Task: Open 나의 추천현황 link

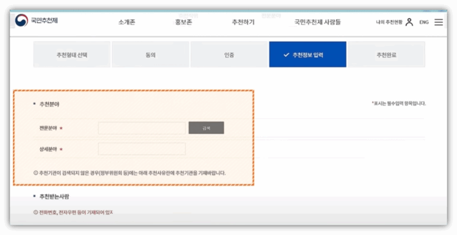Action: point(389,22)
